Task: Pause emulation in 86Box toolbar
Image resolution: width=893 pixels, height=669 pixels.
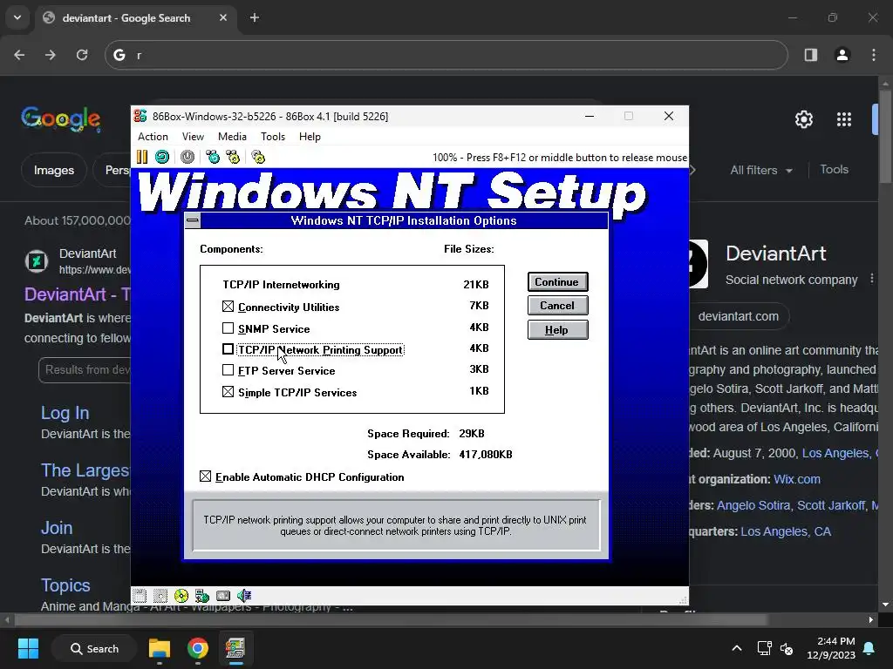Action: (x=142, y=157)
